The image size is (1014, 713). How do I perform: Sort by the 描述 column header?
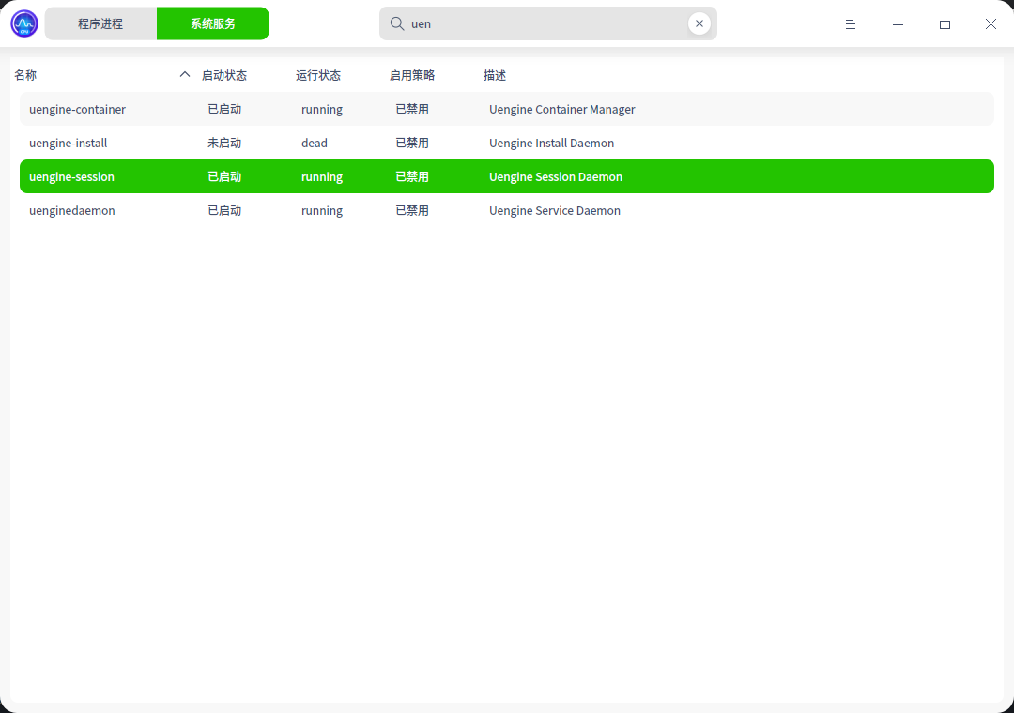(495, 75)
